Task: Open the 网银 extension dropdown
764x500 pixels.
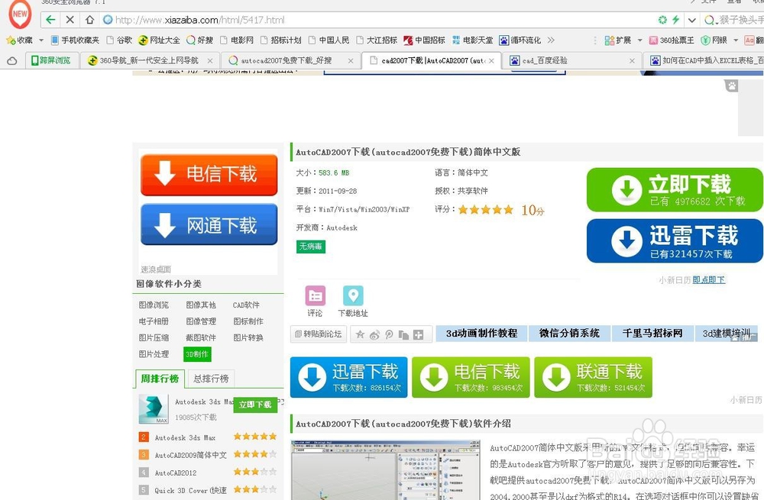Action: 736,40
